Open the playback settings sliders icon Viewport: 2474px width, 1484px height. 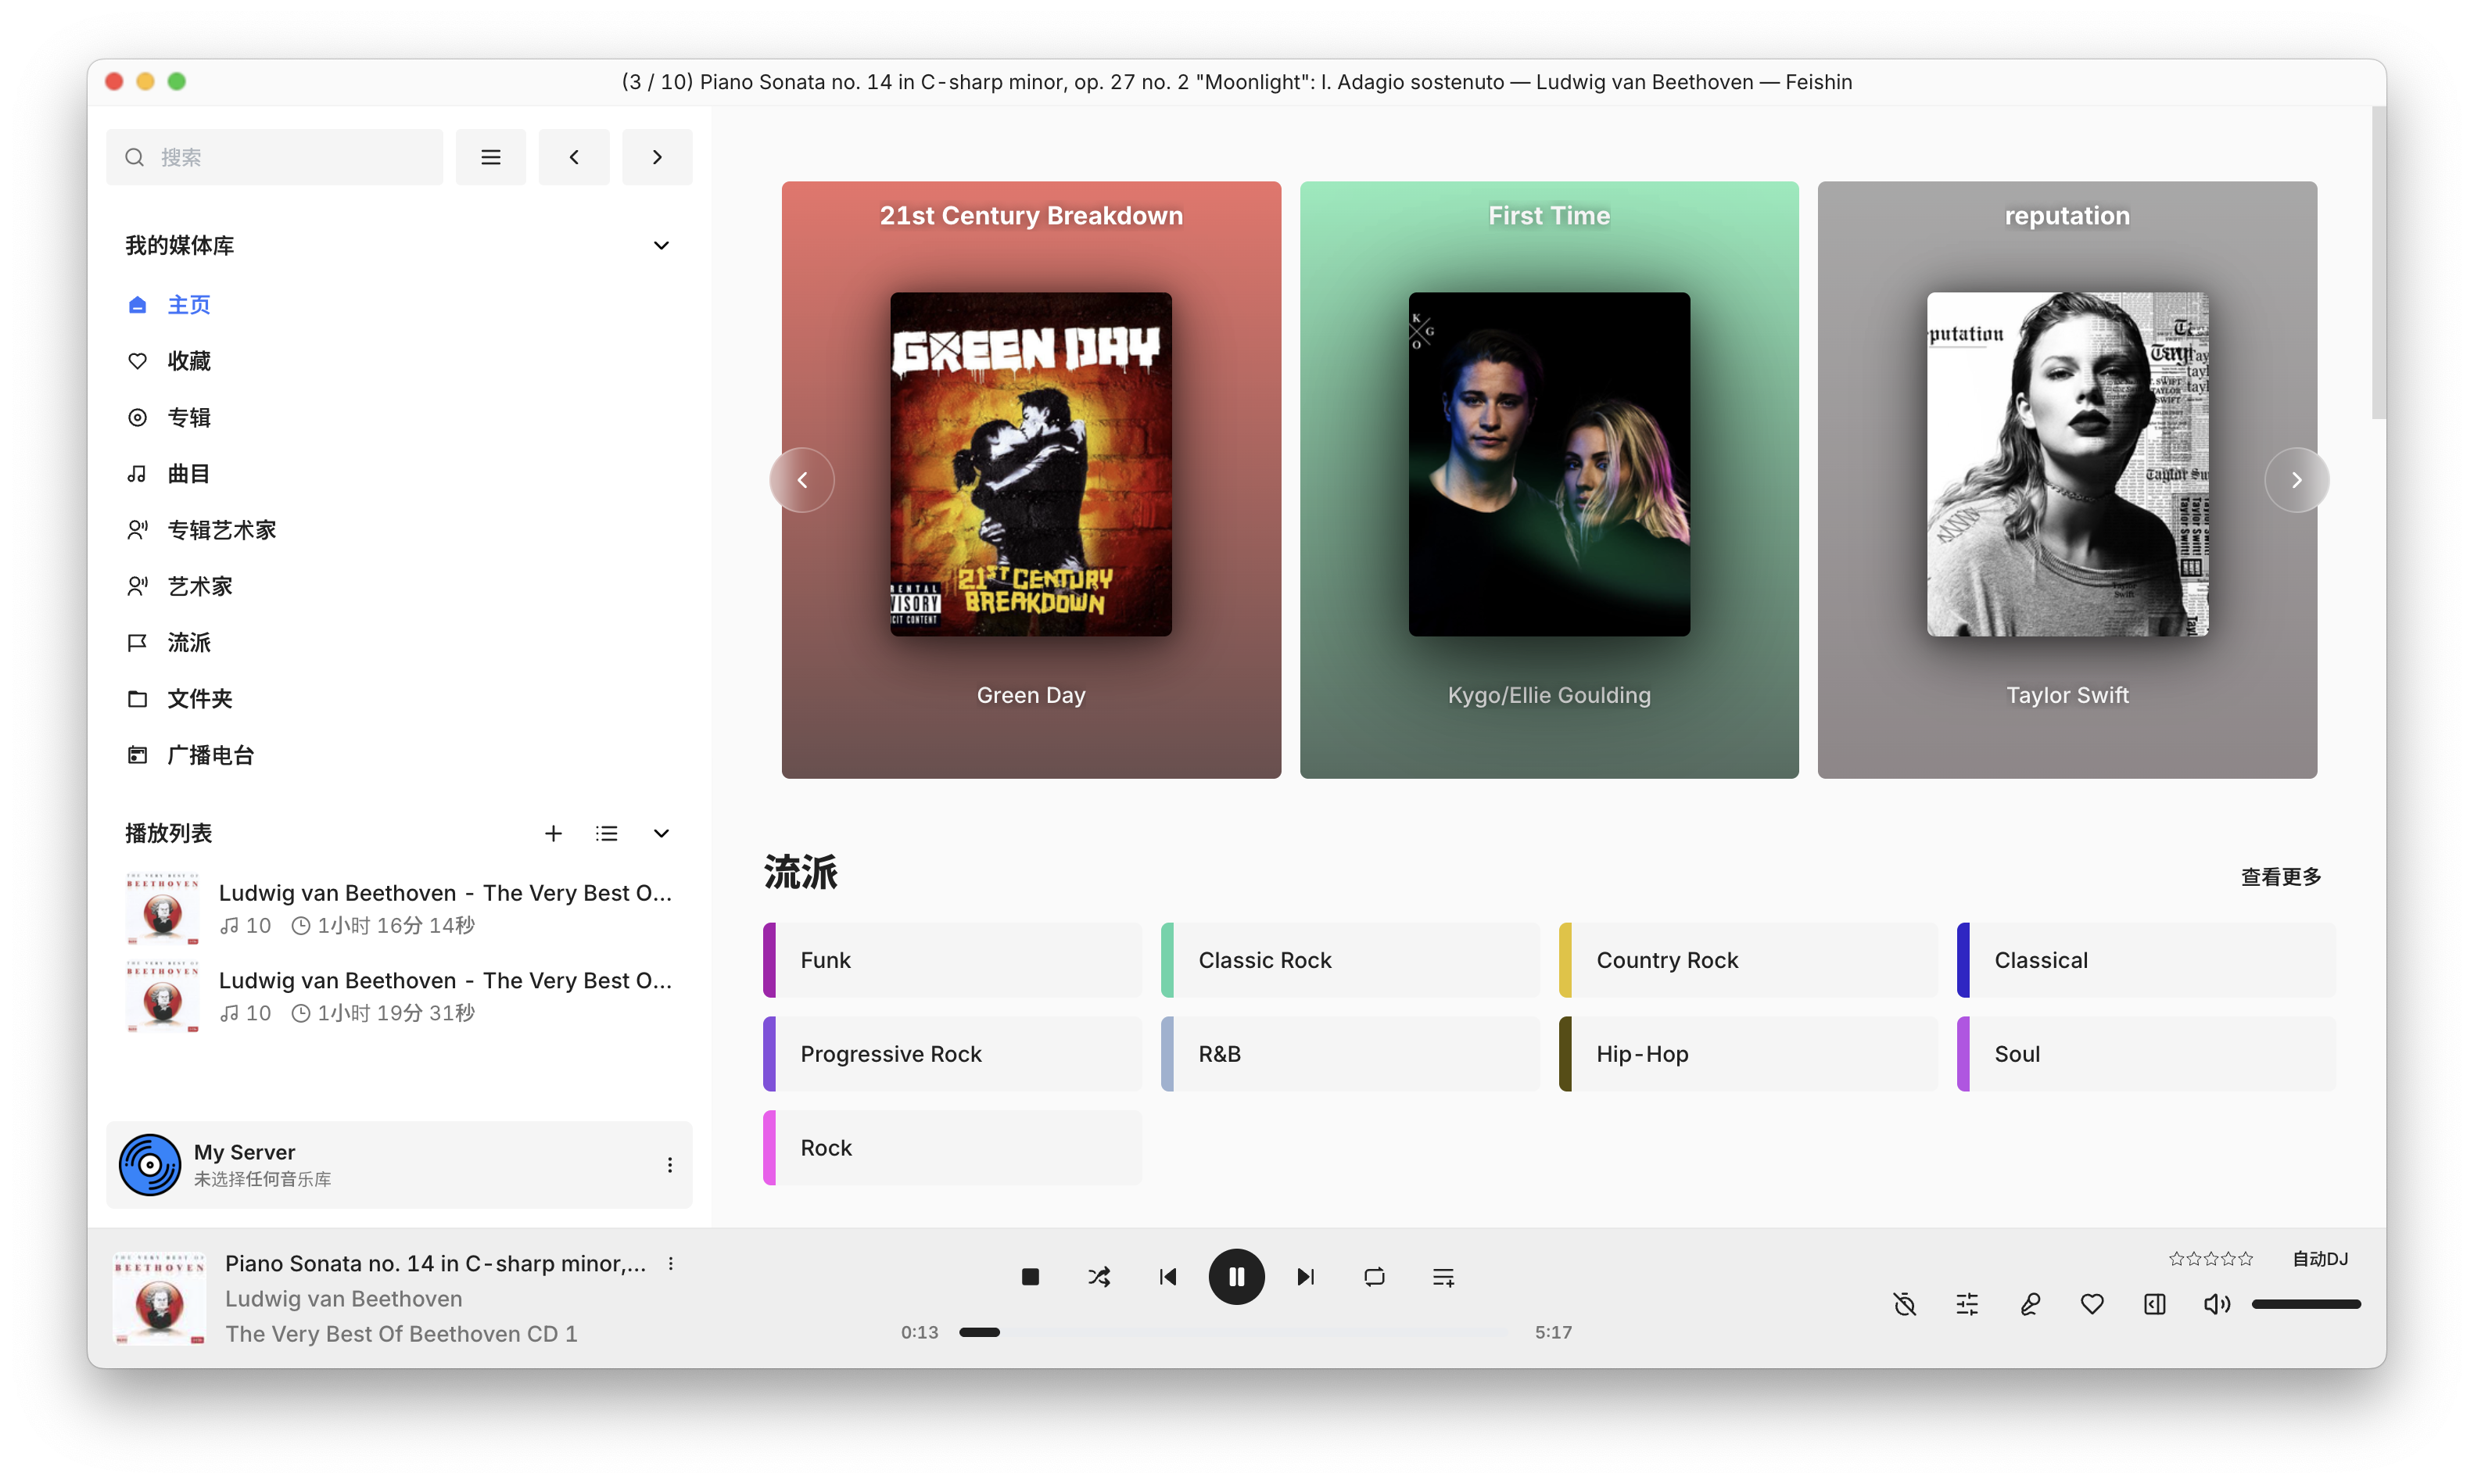[1966, 1304]
